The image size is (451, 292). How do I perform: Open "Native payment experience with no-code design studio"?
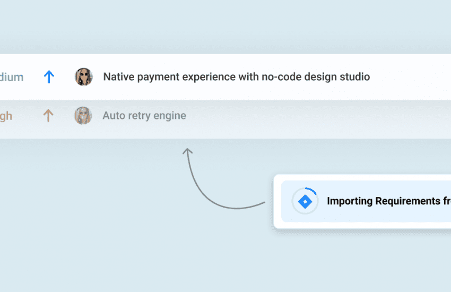coord(236,77)
